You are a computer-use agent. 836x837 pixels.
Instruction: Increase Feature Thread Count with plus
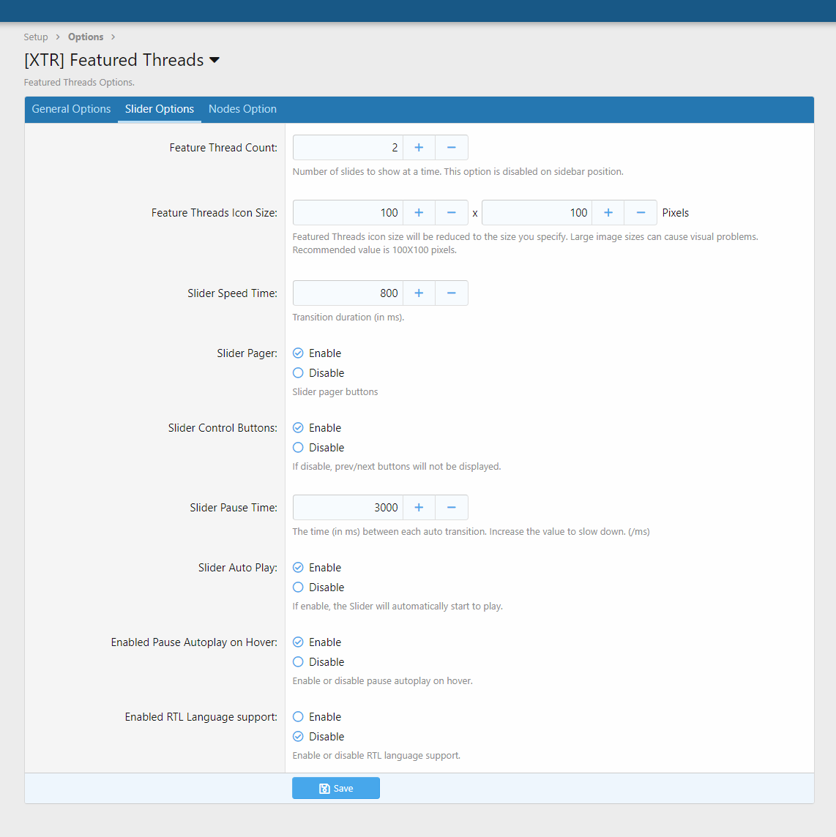coord(419,147)
